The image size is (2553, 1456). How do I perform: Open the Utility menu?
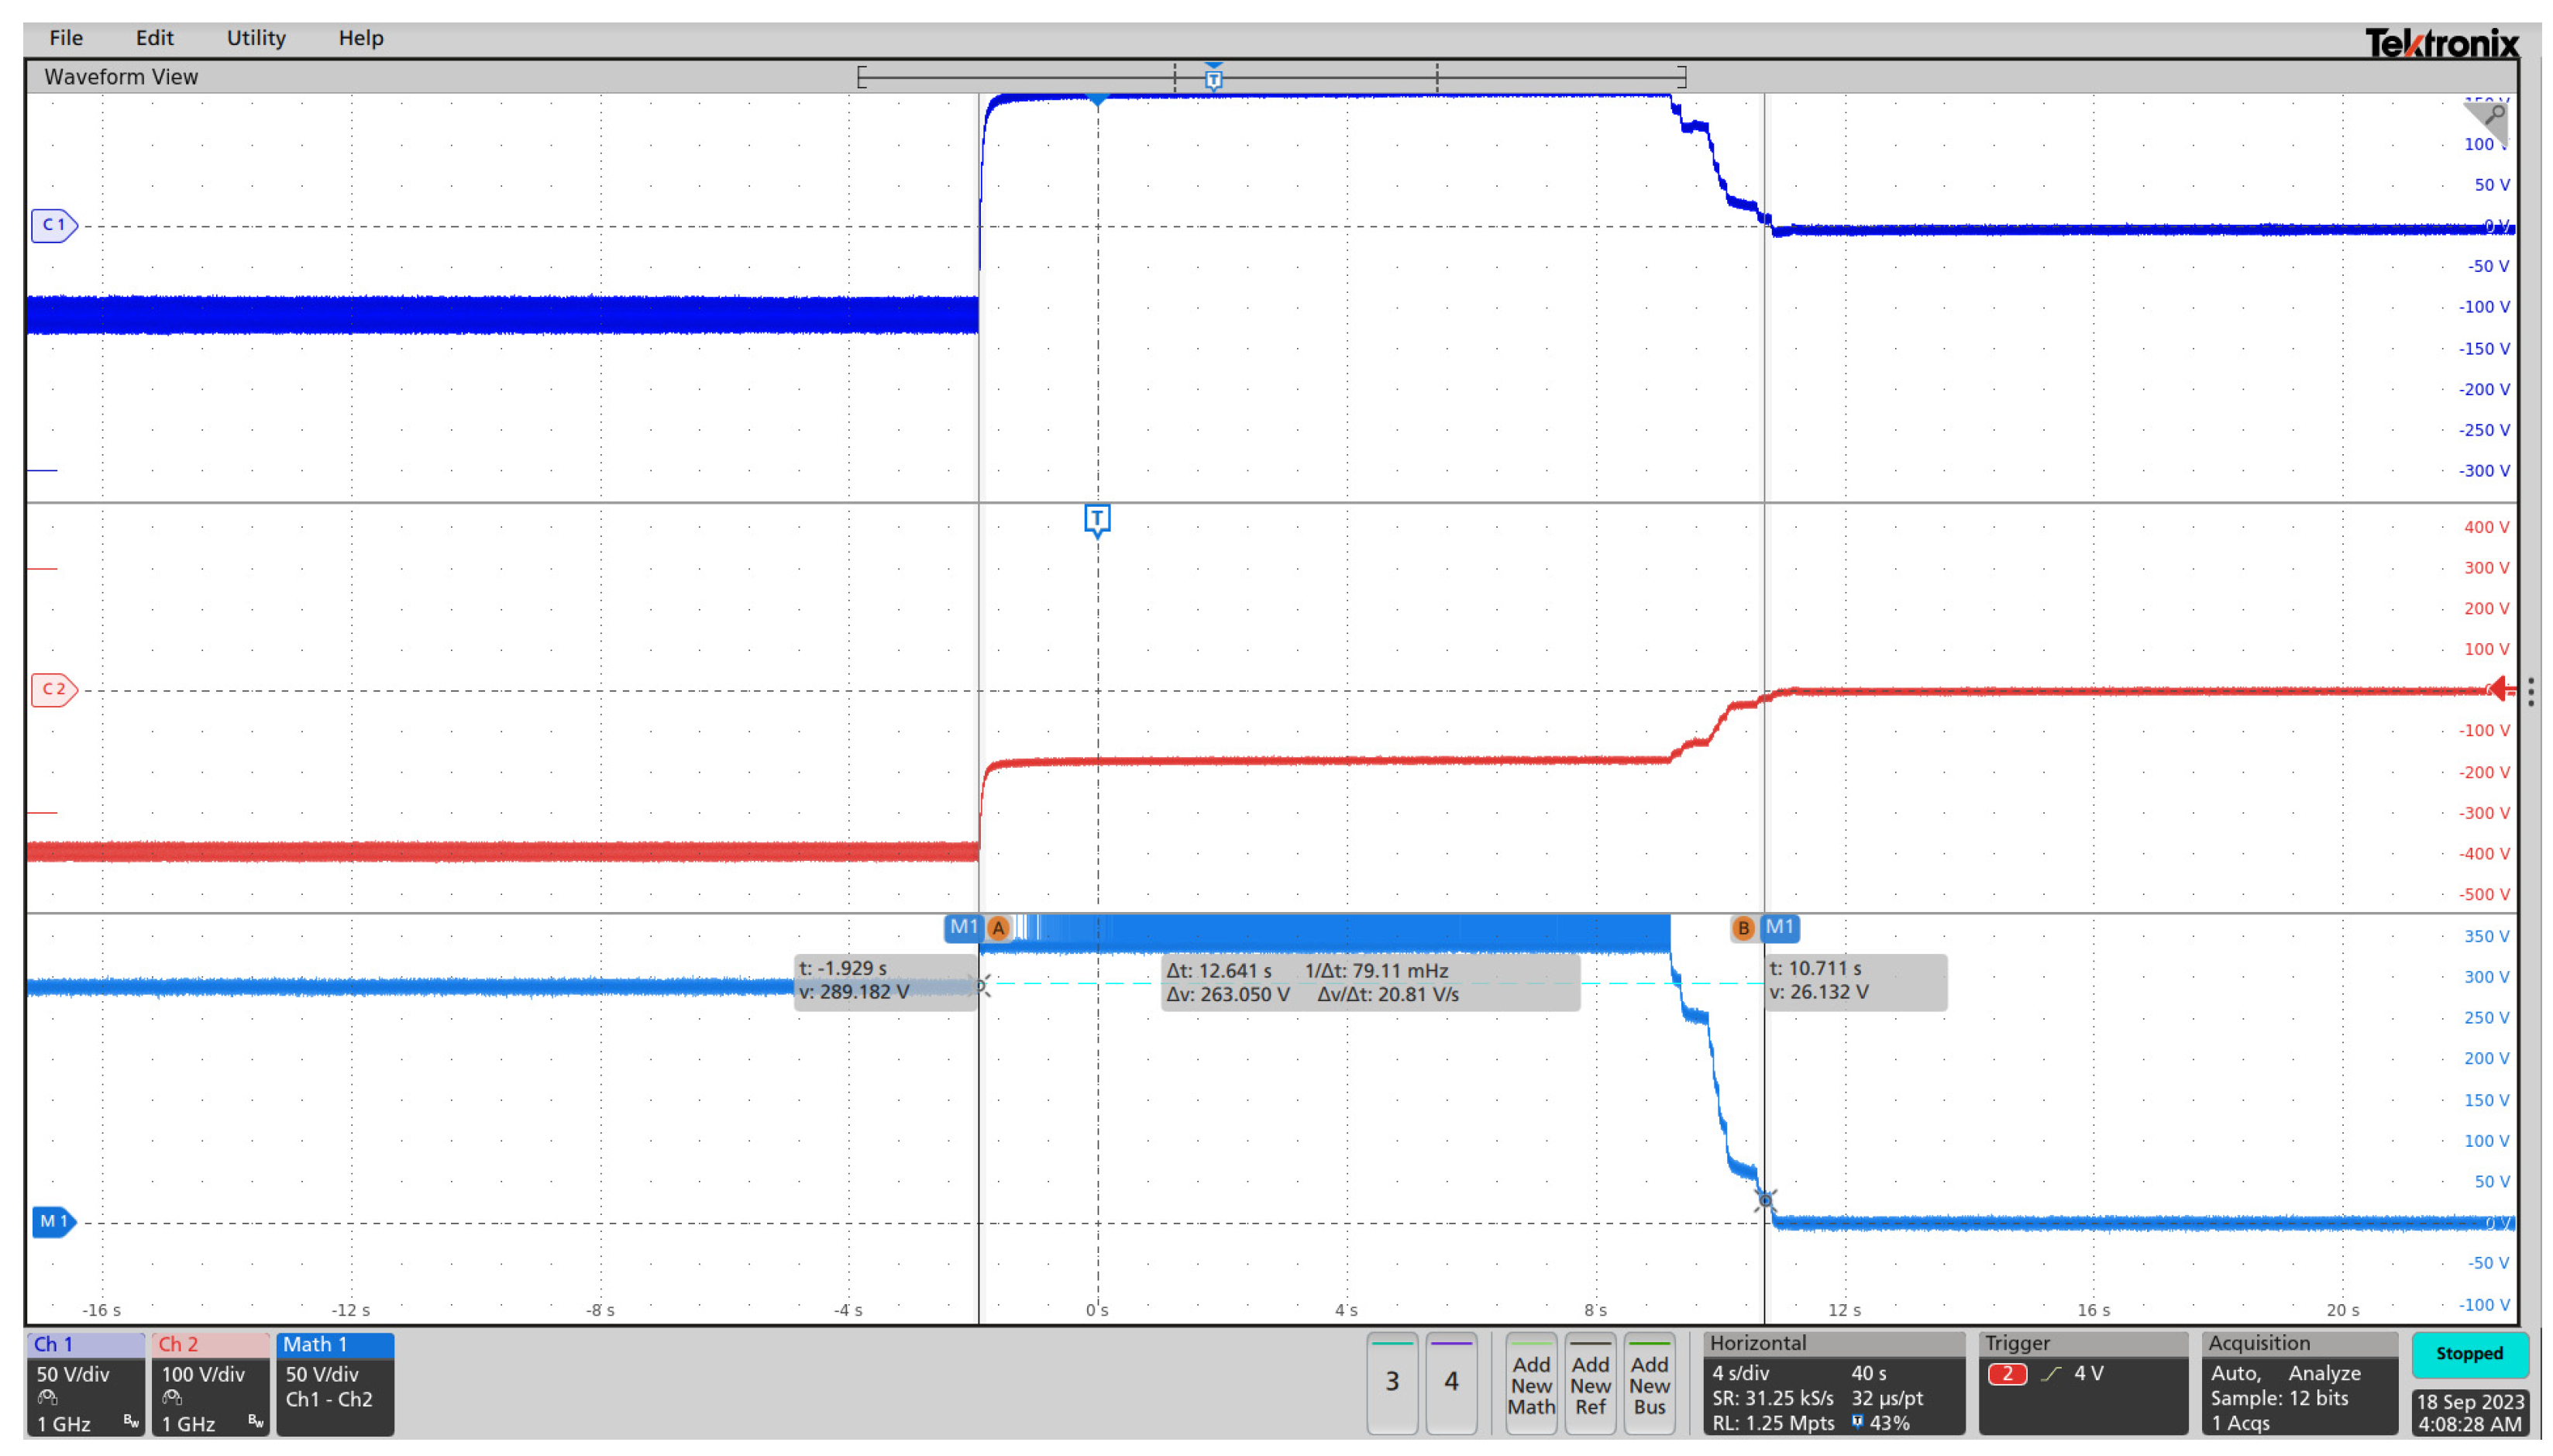click(256, 38)
